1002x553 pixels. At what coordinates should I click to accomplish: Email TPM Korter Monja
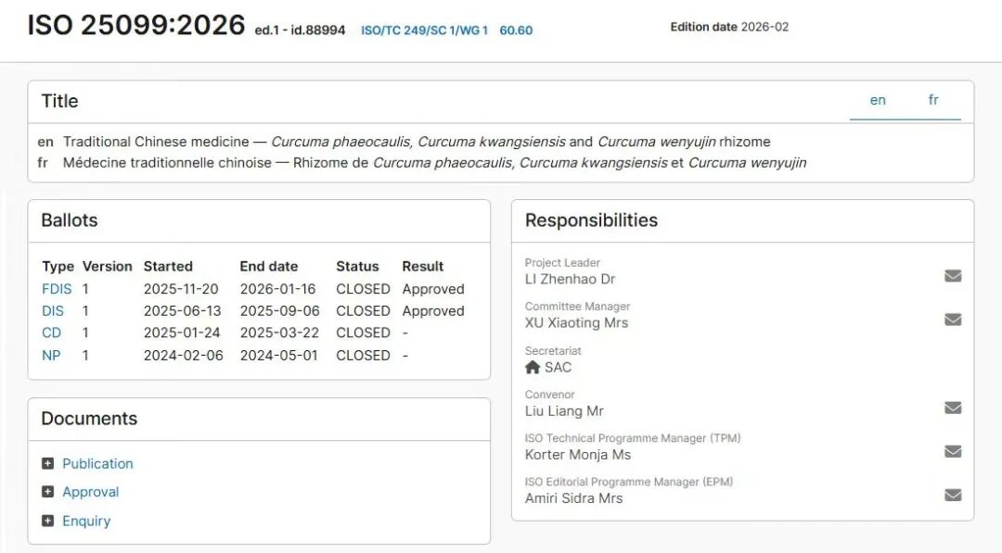pos(953,451)
